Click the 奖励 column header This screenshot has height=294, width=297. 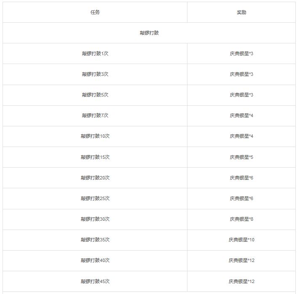point(241,12)
